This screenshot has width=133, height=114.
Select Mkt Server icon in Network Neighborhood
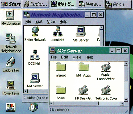click(x=35, y=78)
